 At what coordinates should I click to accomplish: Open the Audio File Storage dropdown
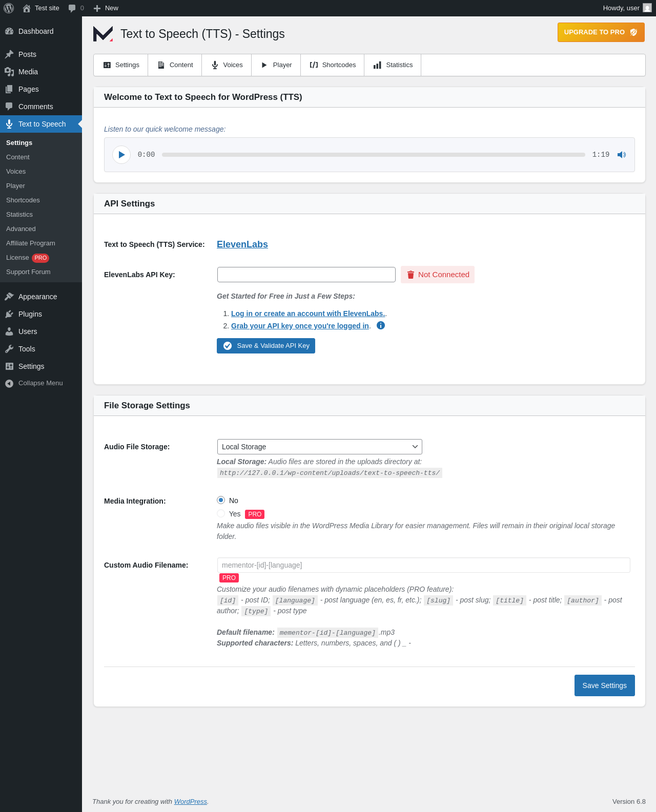320,447
